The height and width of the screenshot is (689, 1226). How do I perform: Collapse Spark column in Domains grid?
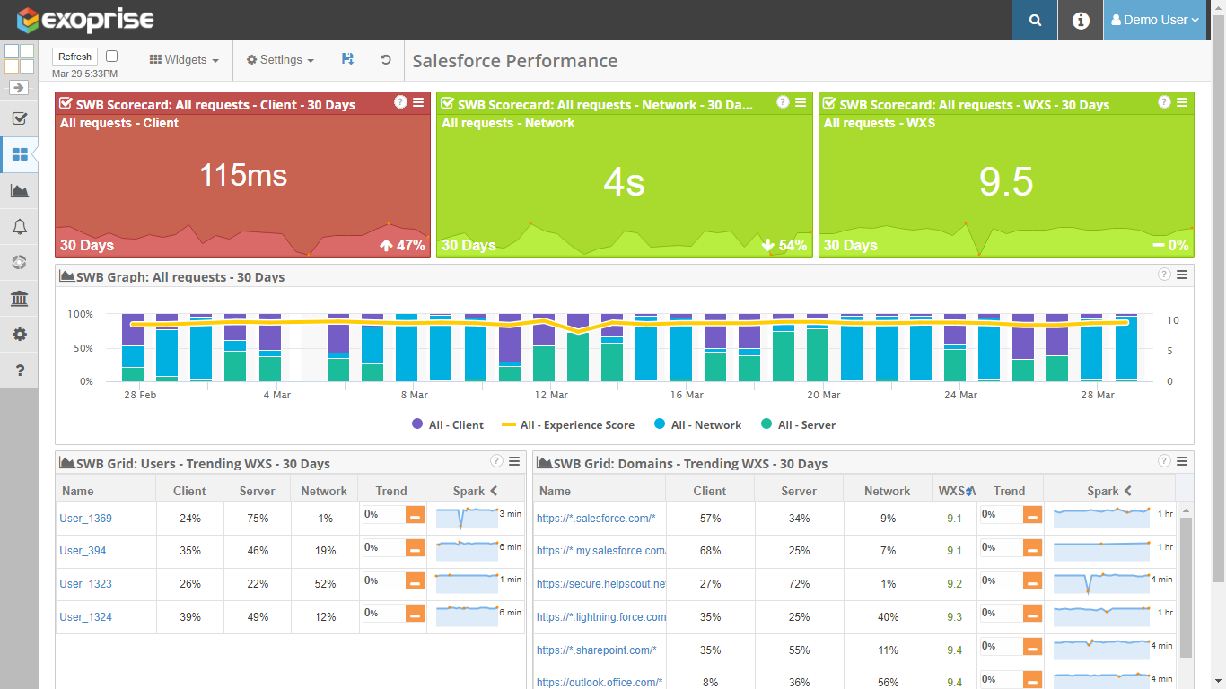click(x=1127, y=491)
